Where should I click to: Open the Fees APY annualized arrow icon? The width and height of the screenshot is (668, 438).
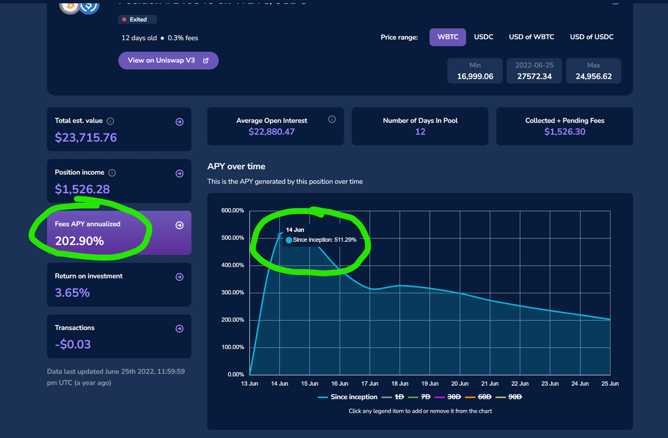pyautogui.click(x=179, y=225)
